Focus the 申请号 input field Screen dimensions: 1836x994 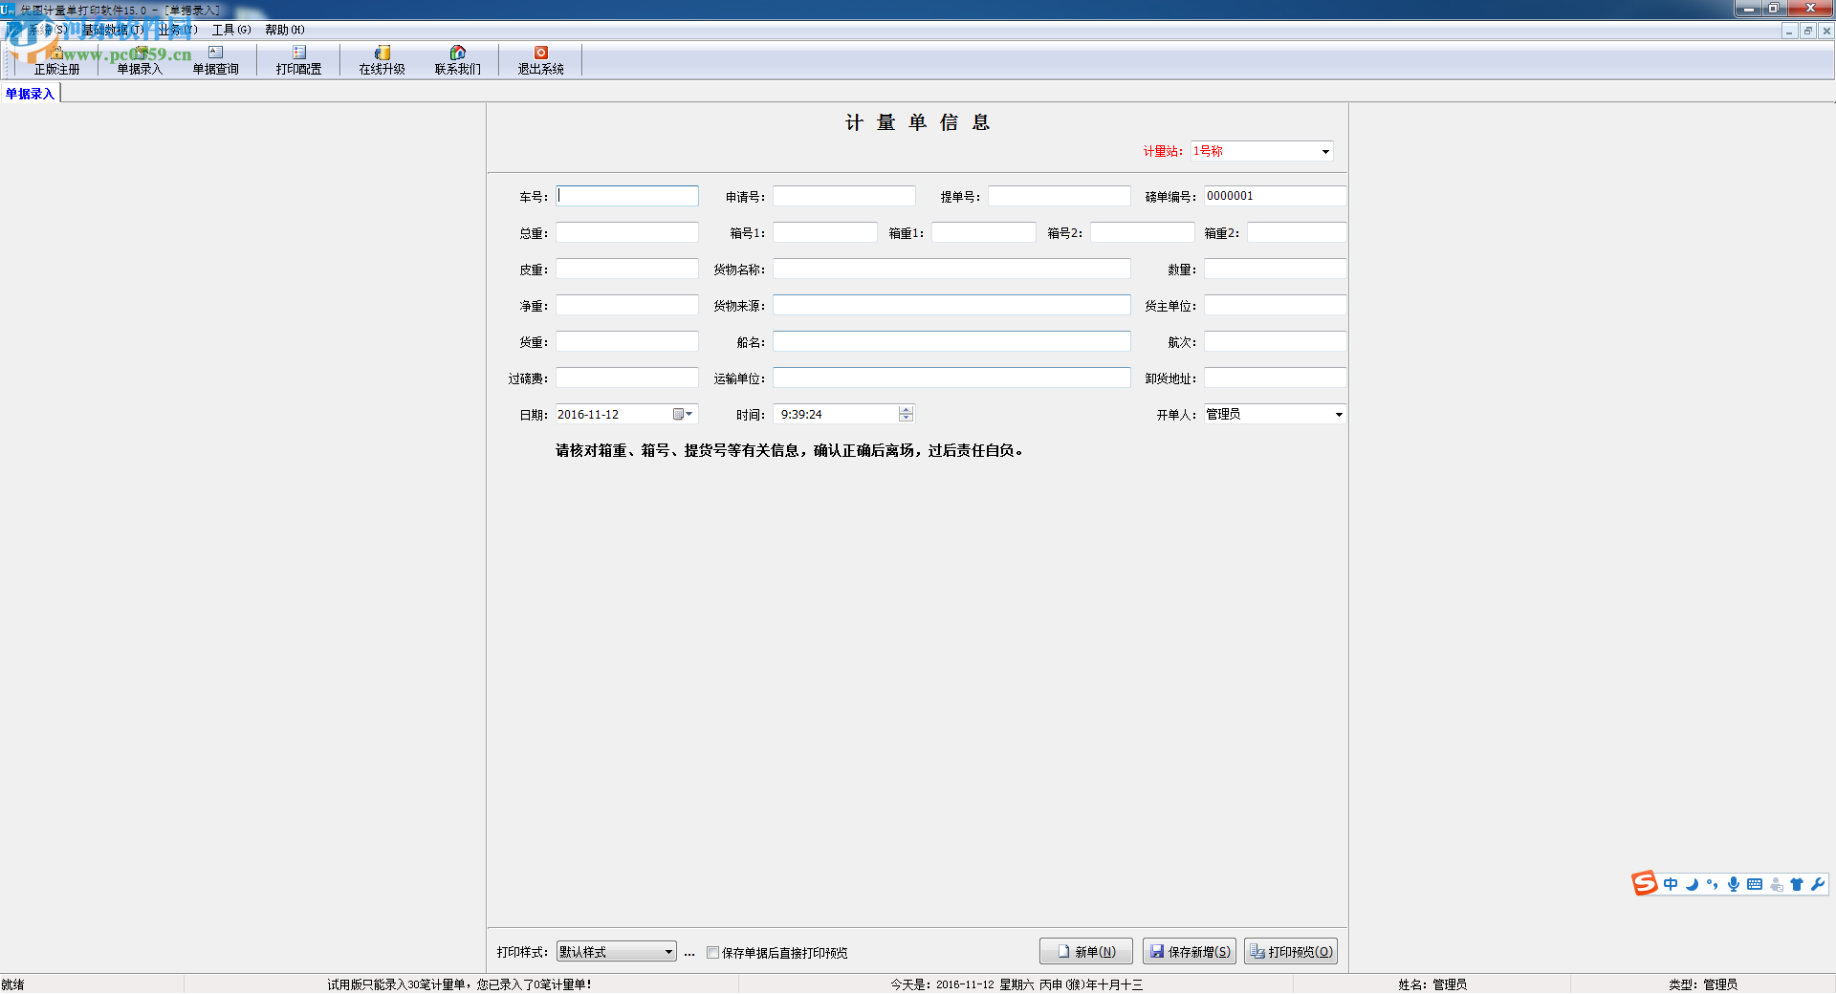click(x=844, y=196)
